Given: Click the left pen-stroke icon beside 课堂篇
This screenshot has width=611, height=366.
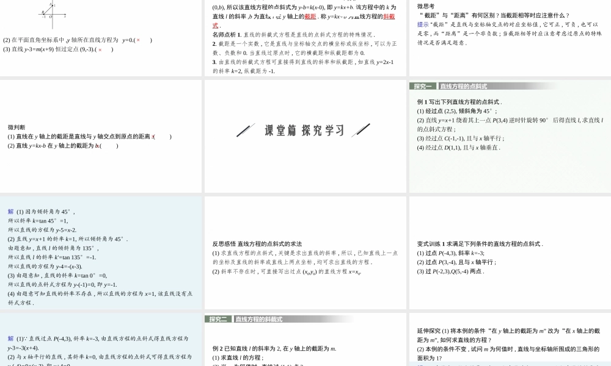Looking at the screenshot, I should point(244,130).
